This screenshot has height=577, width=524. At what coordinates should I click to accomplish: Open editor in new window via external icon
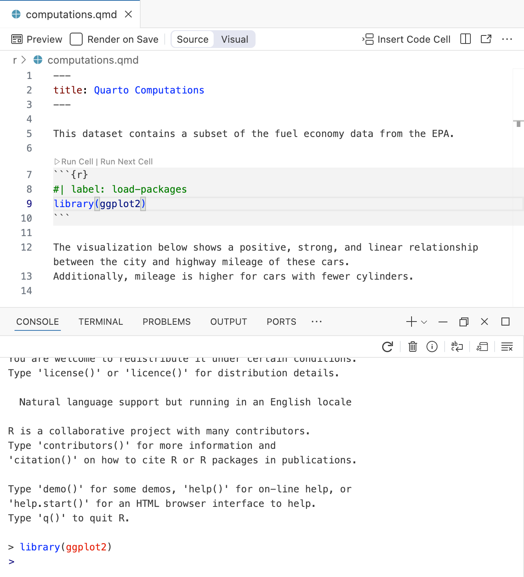[486, 39]
